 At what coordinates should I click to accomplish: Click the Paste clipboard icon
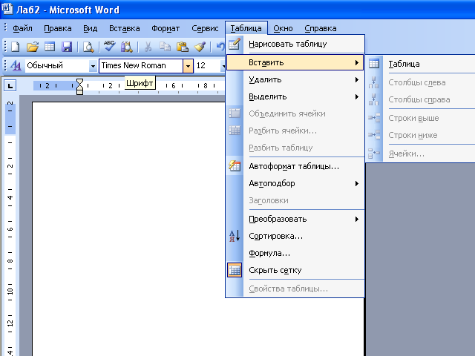[x=183, y=47]
